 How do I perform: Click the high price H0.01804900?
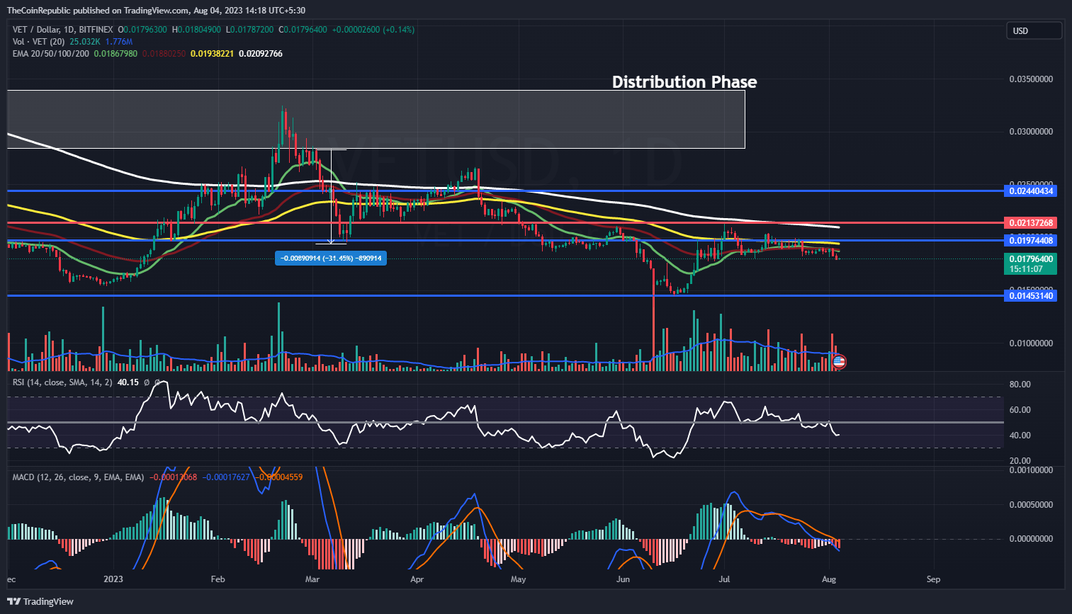[197, 30]
